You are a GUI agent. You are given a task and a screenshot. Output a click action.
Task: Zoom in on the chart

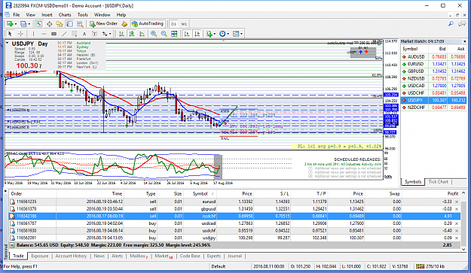154,34
